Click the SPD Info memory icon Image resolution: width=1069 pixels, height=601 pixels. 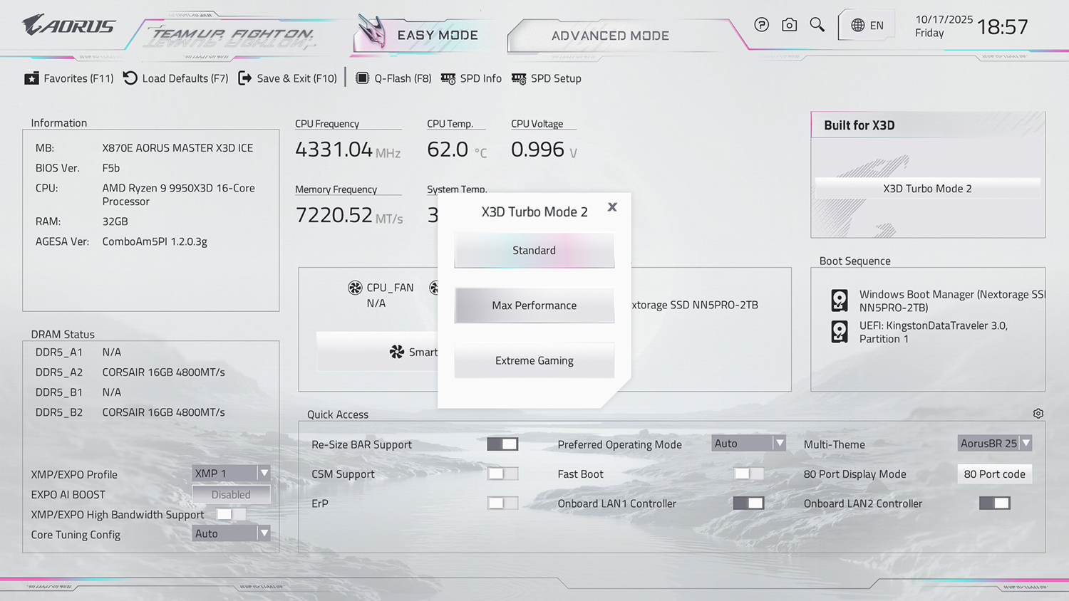coord(448,78)
